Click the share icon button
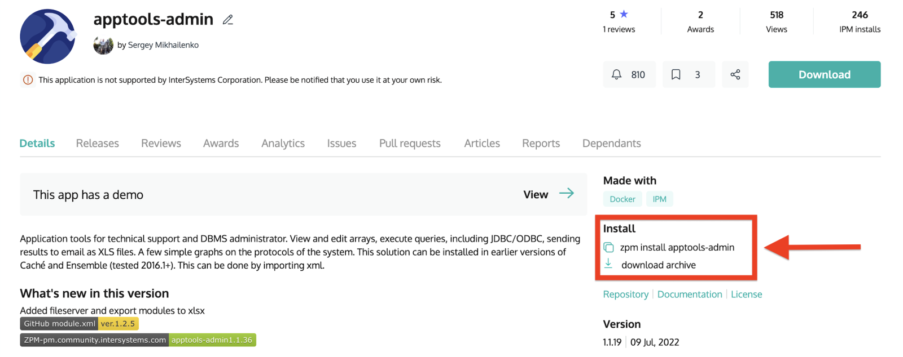The height and width of the screenshot is (357, 903). pyautogui.click(x=735, y=74)
